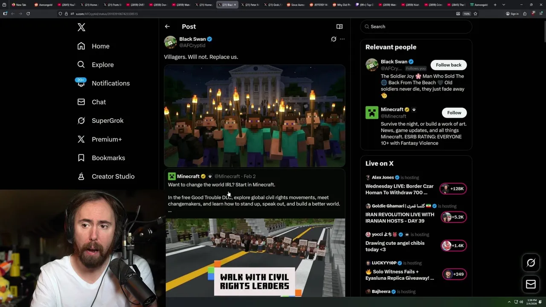The width and height of the screenshot is (546, 307).
Task: Click the x.com address bar URL
Action: pyautogui.click(x=107, y=14)
